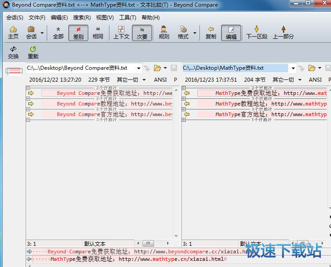331x267 pixels.
Task: Click the left 默认文本 status label
Action: coord(95,244)
